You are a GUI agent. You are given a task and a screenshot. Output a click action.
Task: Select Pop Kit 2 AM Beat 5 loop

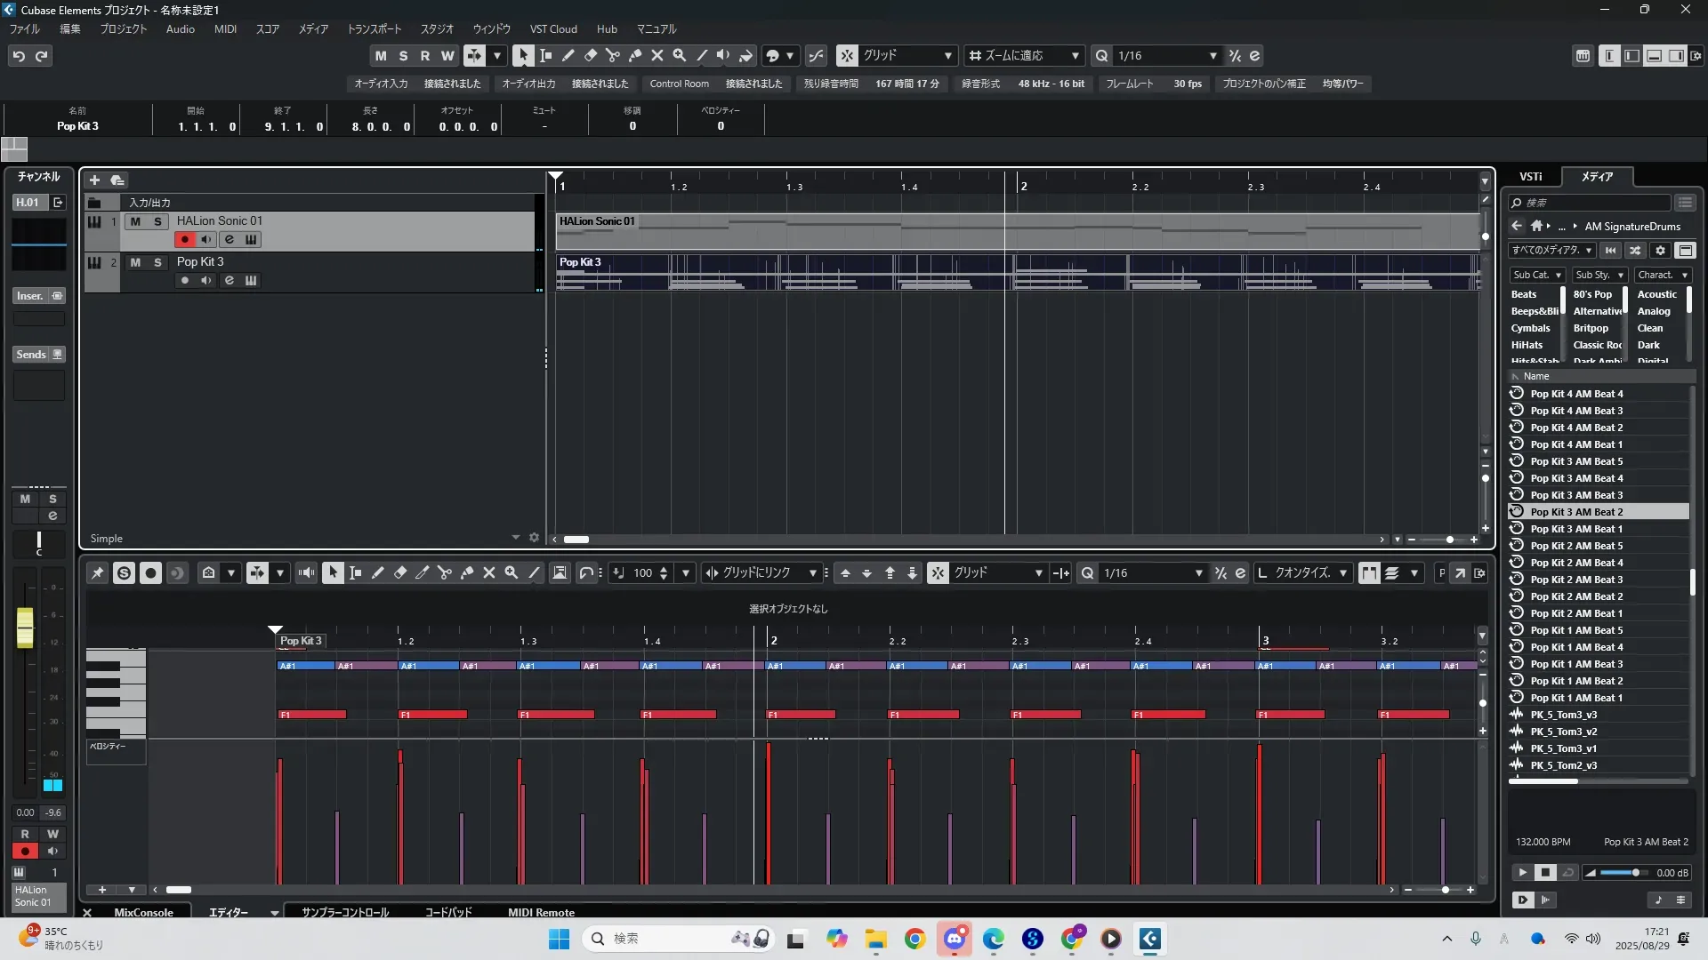coord(1575,546)
